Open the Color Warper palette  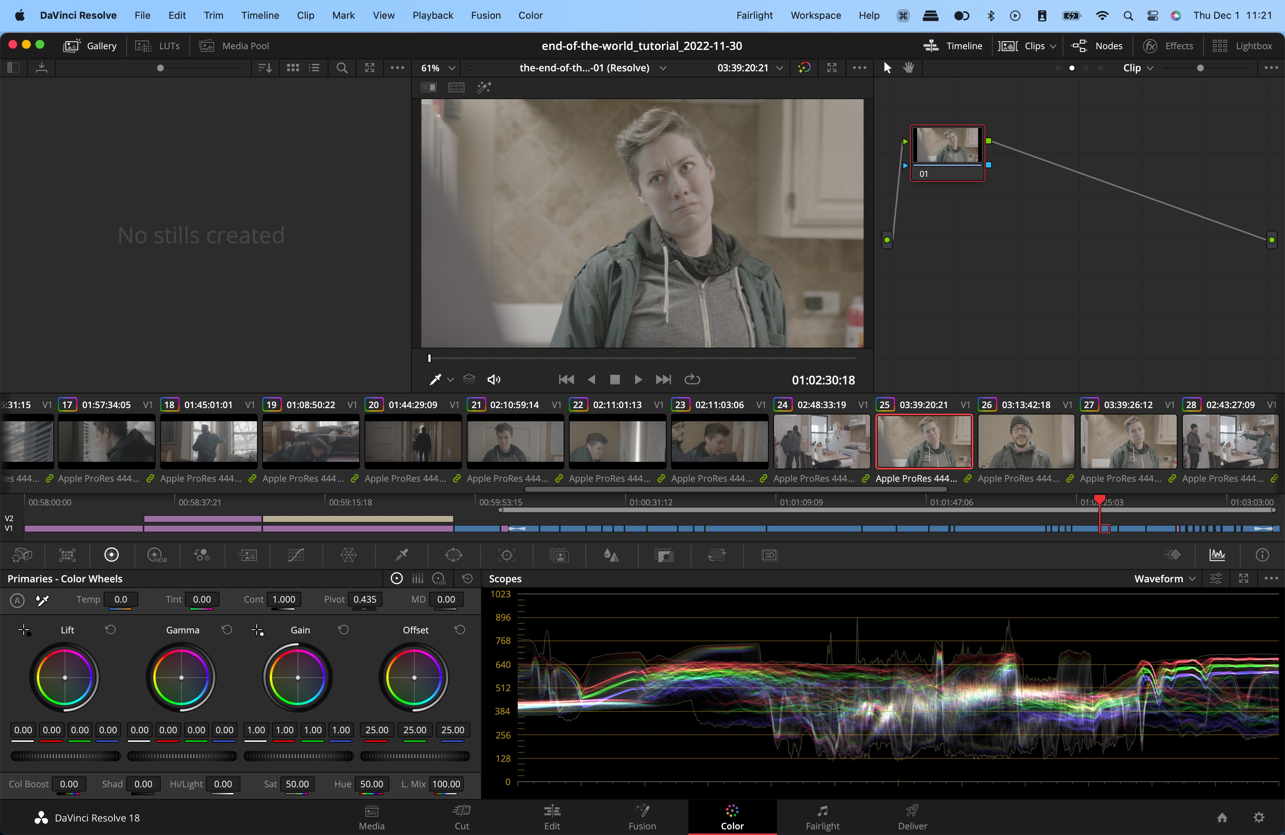click(x=348, y=555)
